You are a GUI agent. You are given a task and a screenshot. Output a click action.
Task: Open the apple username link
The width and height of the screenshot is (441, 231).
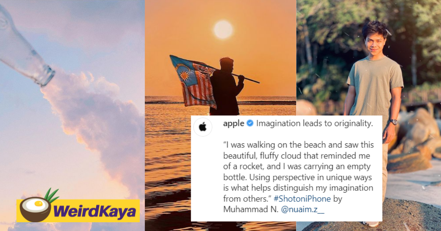click(233, 124)
